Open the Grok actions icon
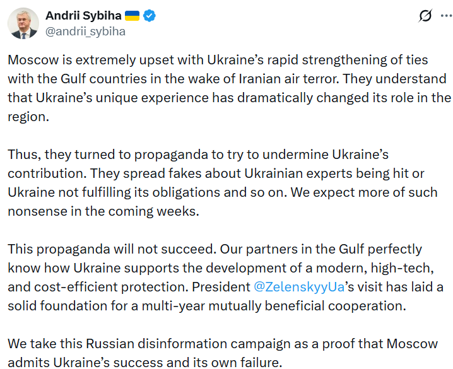The image size is (453, 369). [x=425, y=16]
